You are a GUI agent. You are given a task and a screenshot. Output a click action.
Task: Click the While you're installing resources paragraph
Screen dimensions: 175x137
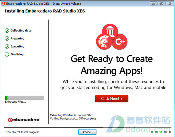113,85
